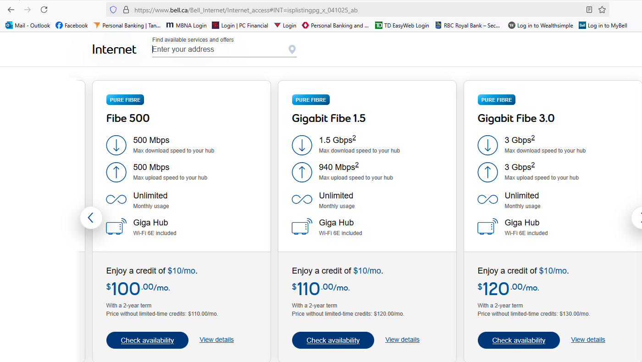Click 'Price without limited-time credits: $130.00/mo.'
Image resolution: width=642 pixels, height=362 pixels.
(x=534, y=314)
